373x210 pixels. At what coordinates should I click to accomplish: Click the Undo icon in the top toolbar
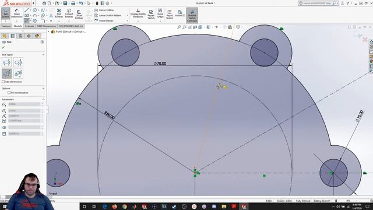coord(81,3)
